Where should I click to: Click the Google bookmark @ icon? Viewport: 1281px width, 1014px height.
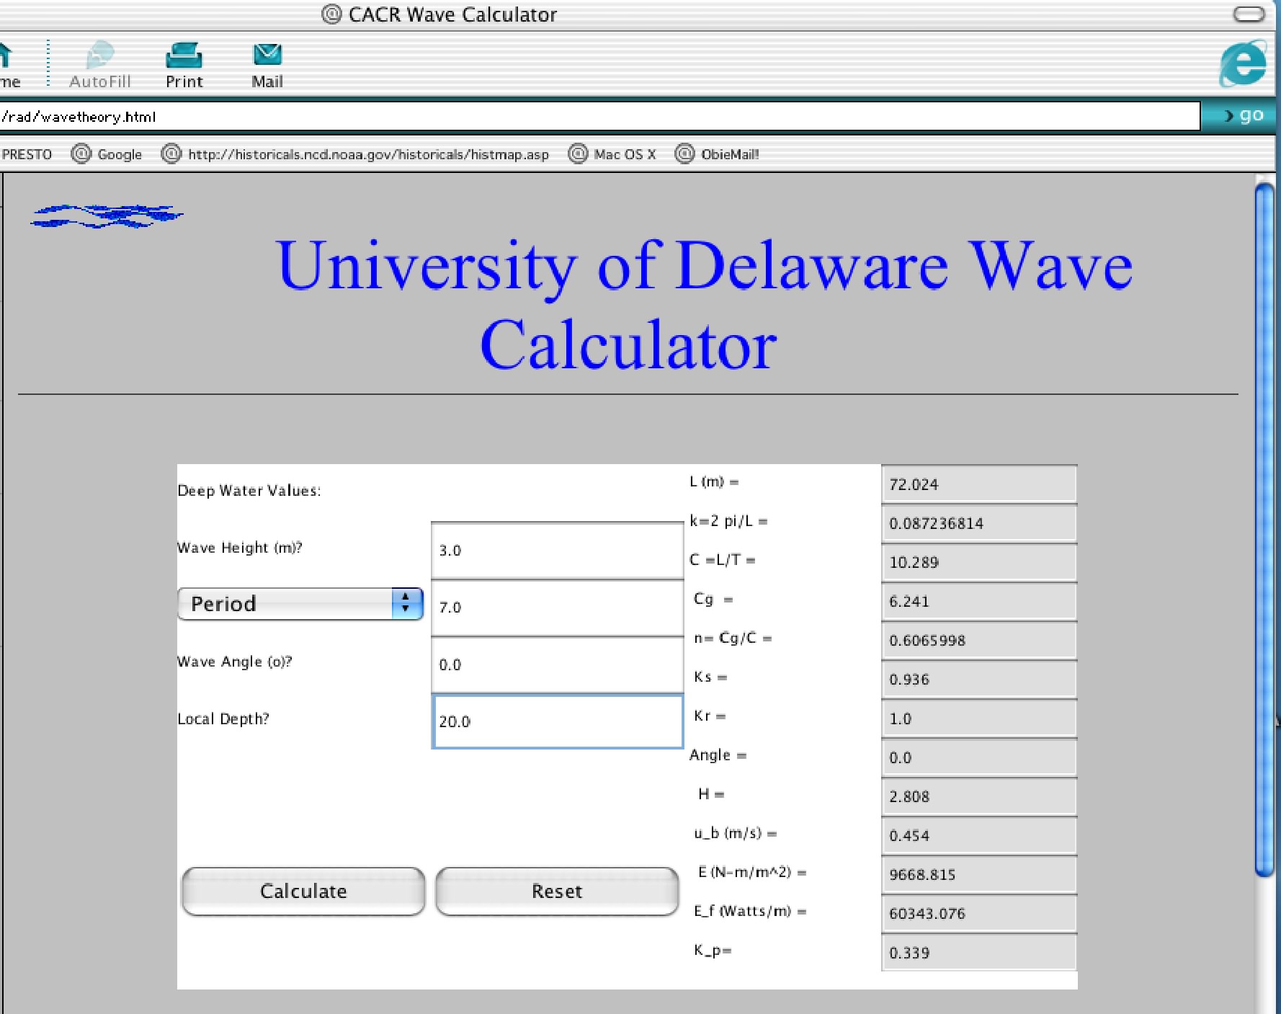(81, 154)
